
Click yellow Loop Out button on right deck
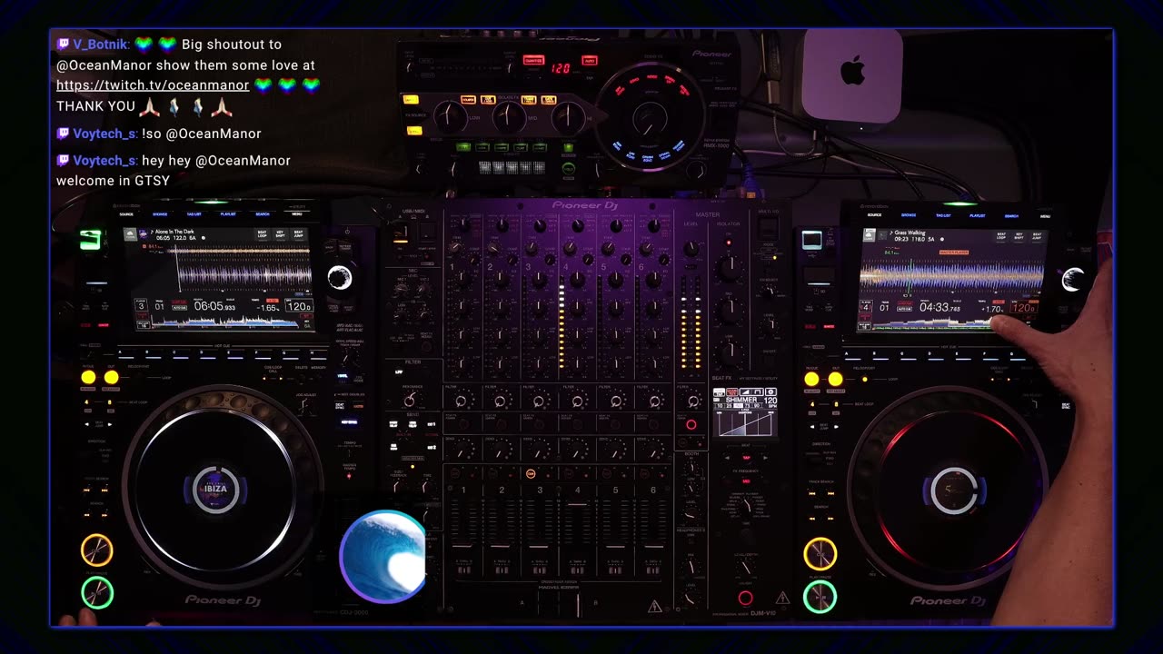(835, 379)
